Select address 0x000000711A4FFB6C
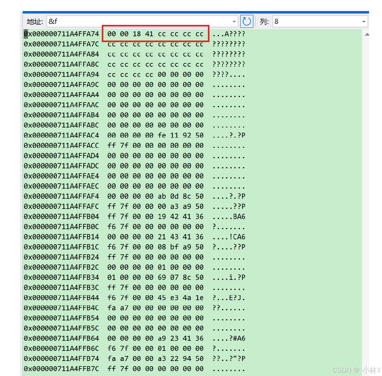Image resolution: width=382 pixels, height=376 pixels. (62, 348)
